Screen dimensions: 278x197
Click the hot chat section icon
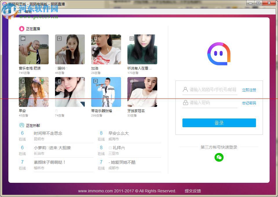click(x=22, y=125)
